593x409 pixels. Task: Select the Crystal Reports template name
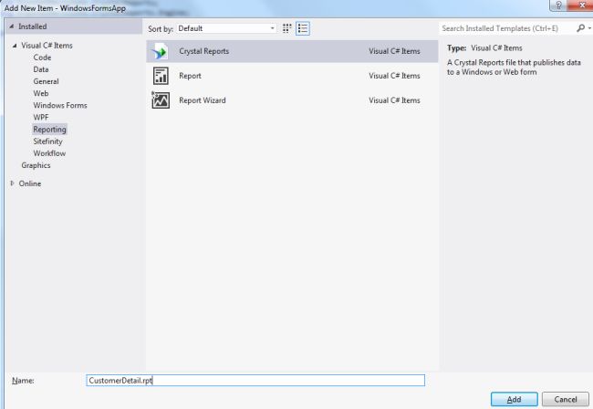click(x=203, y=51)
